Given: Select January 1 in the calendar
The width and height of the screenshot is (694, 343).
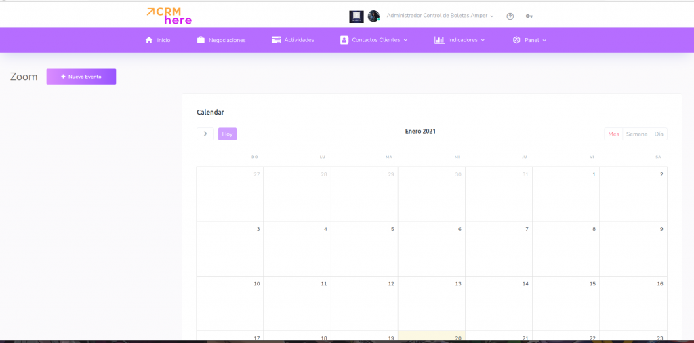Looking at the screenshot, I should tap(566, 195).
